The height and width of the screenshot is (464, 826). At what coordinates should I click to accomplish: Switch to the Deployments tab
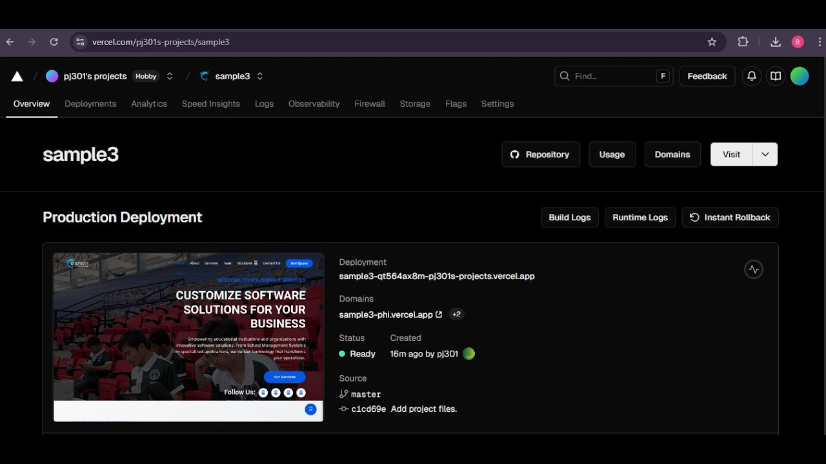pos(90,104)
